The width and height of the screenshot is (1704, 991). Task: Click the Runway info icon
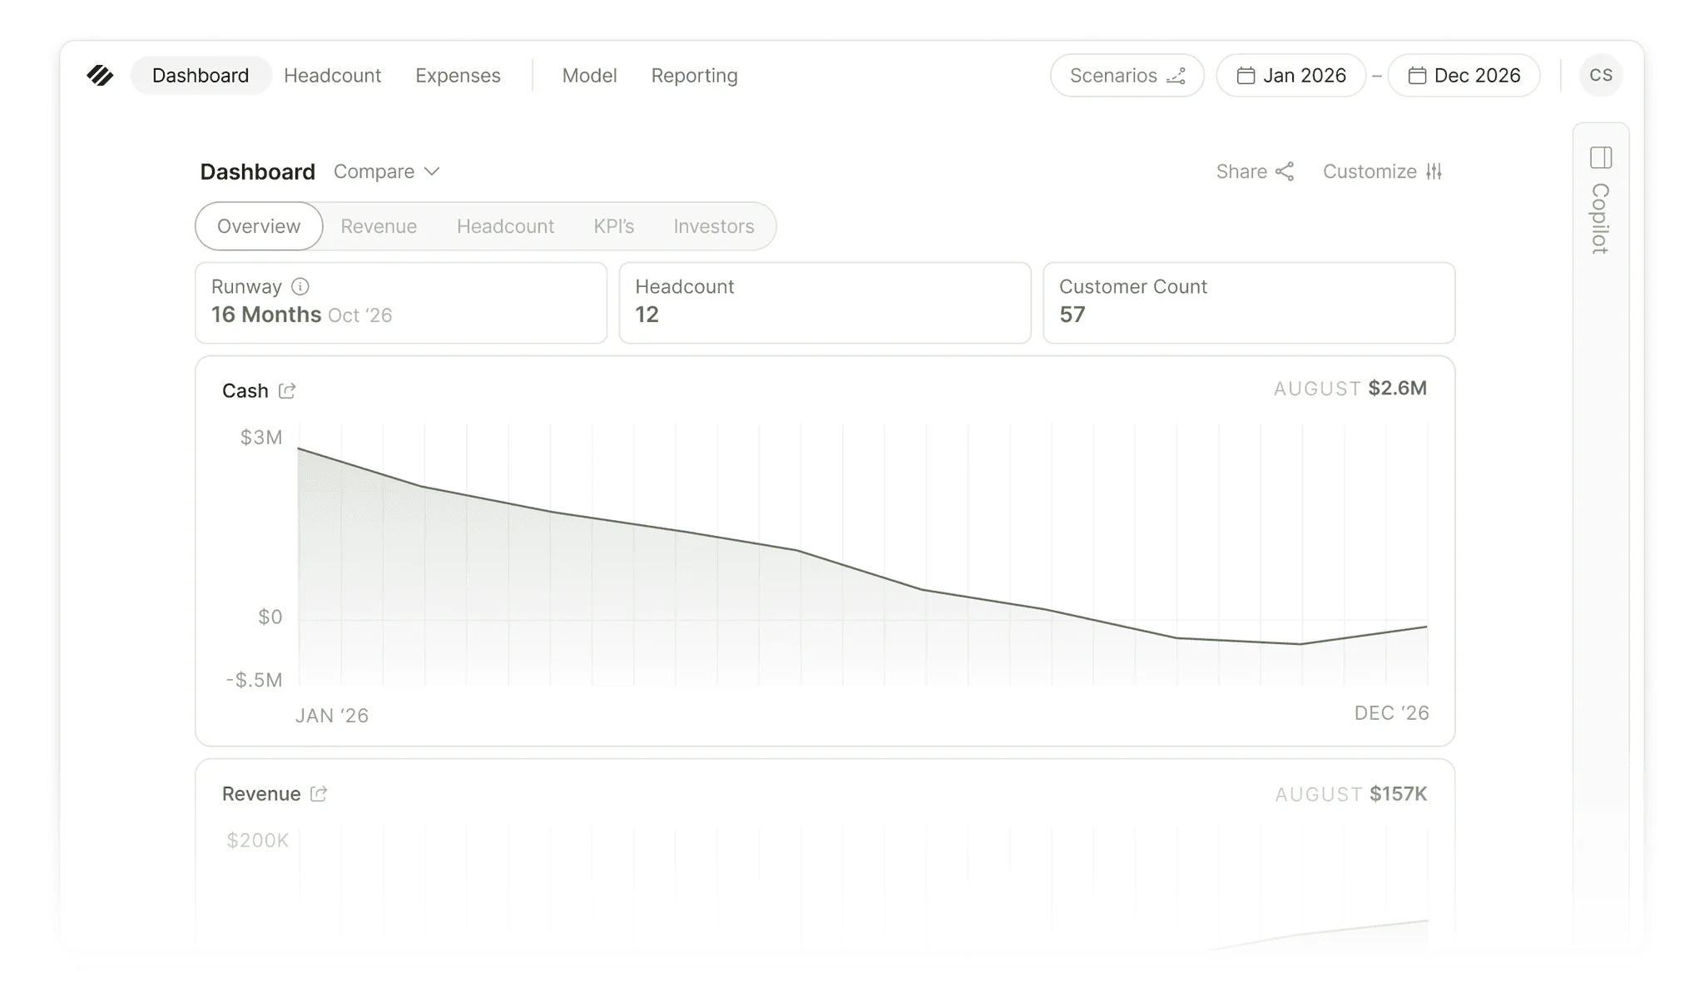point(300,287)
